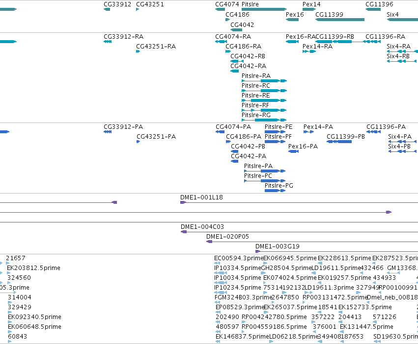Screen dimensions: 418x344
Task: Select BAC clone DME1-020P05
Action: pos(312,242)
